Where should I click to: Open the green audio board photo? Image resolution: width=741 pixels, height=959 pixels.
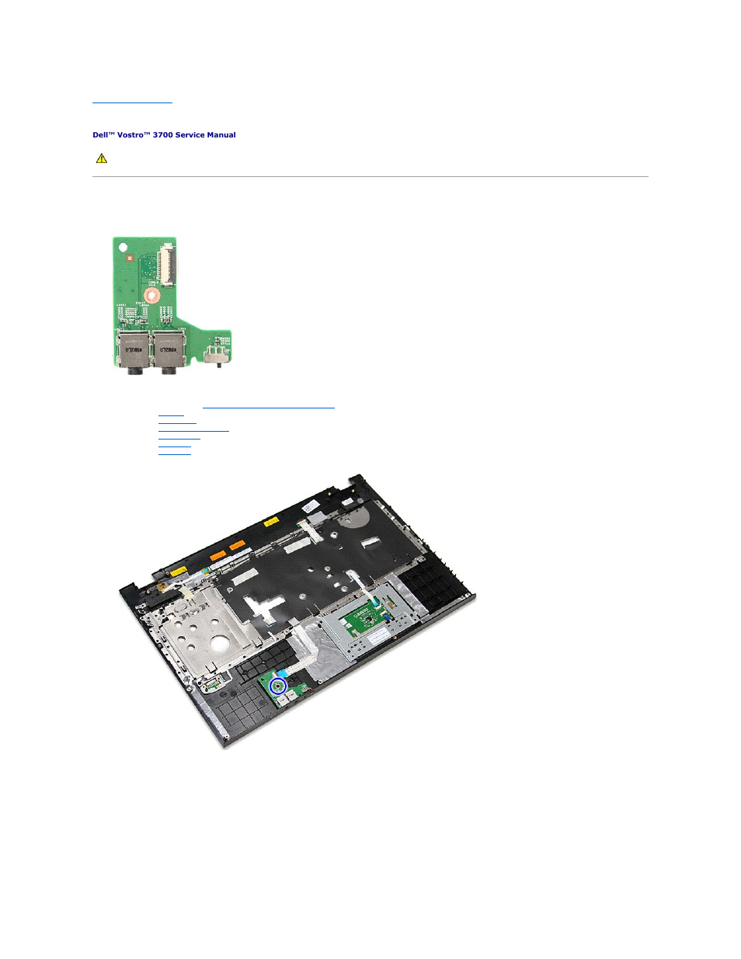[x=172, y=305]
